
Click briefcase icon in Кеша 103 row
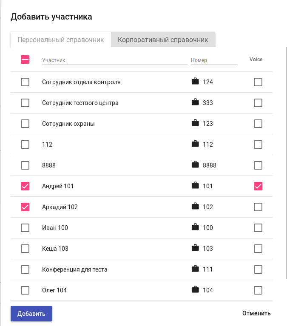[x=195, y=248]
